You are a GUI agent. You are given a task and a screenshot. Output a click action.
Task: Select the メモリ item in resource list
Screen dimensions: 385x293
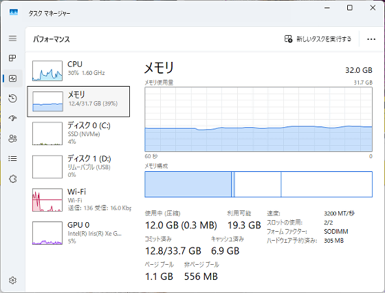pos(78,101)
